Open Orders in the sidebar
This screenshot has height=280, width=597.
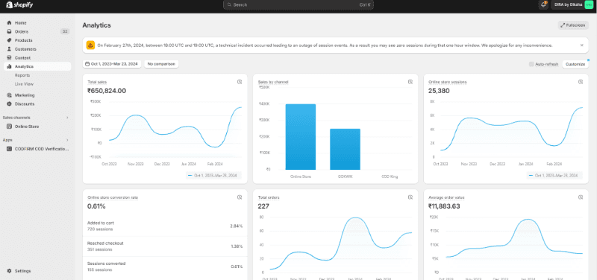point(22,31)
